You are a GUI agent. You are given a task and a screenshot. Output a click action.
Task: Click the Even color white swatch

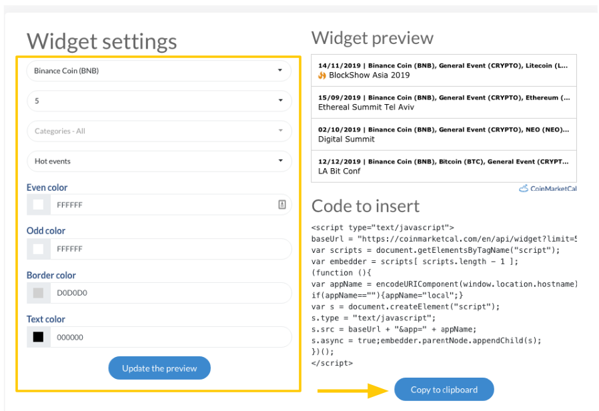(38, 205)
